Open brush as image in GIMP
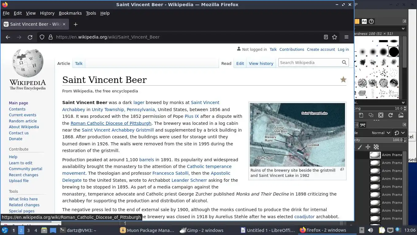Screen dimensions: 417x235 click(401, 115)
